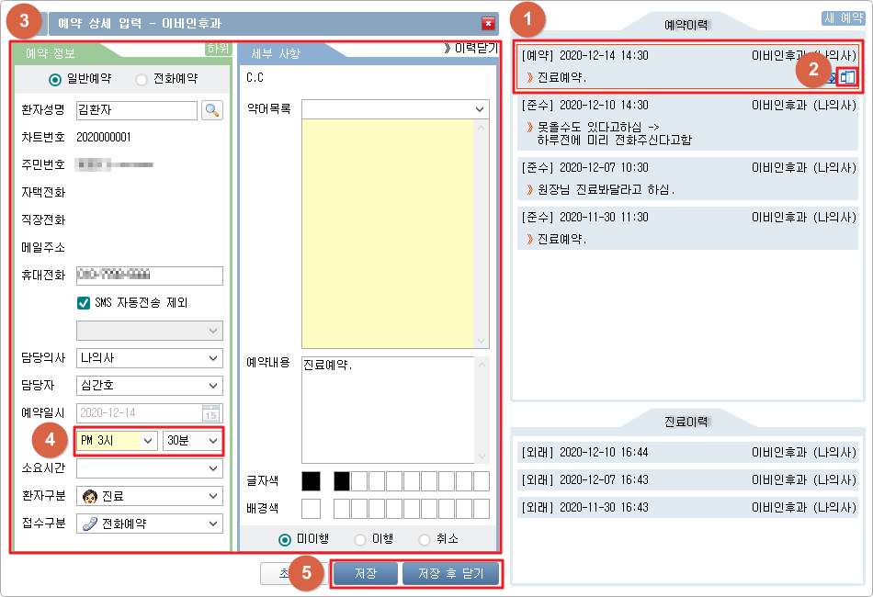Open the reservation date calendar icon
The image size is (873, 597).
tap(211, 412)
